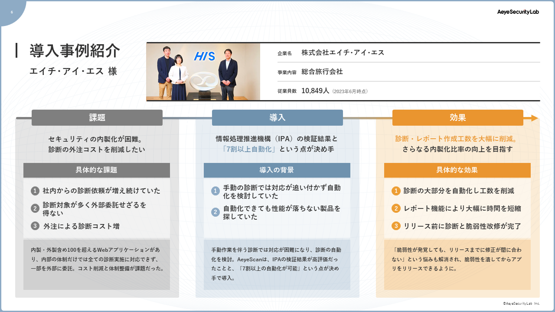Select the item レポート機能により大幅に時間を短縮
Viewport: 555px width, 312px height.
pos(462,208)
